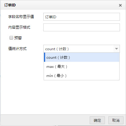
Task: Click the blue highlight bar of count option
Action: 45,57
